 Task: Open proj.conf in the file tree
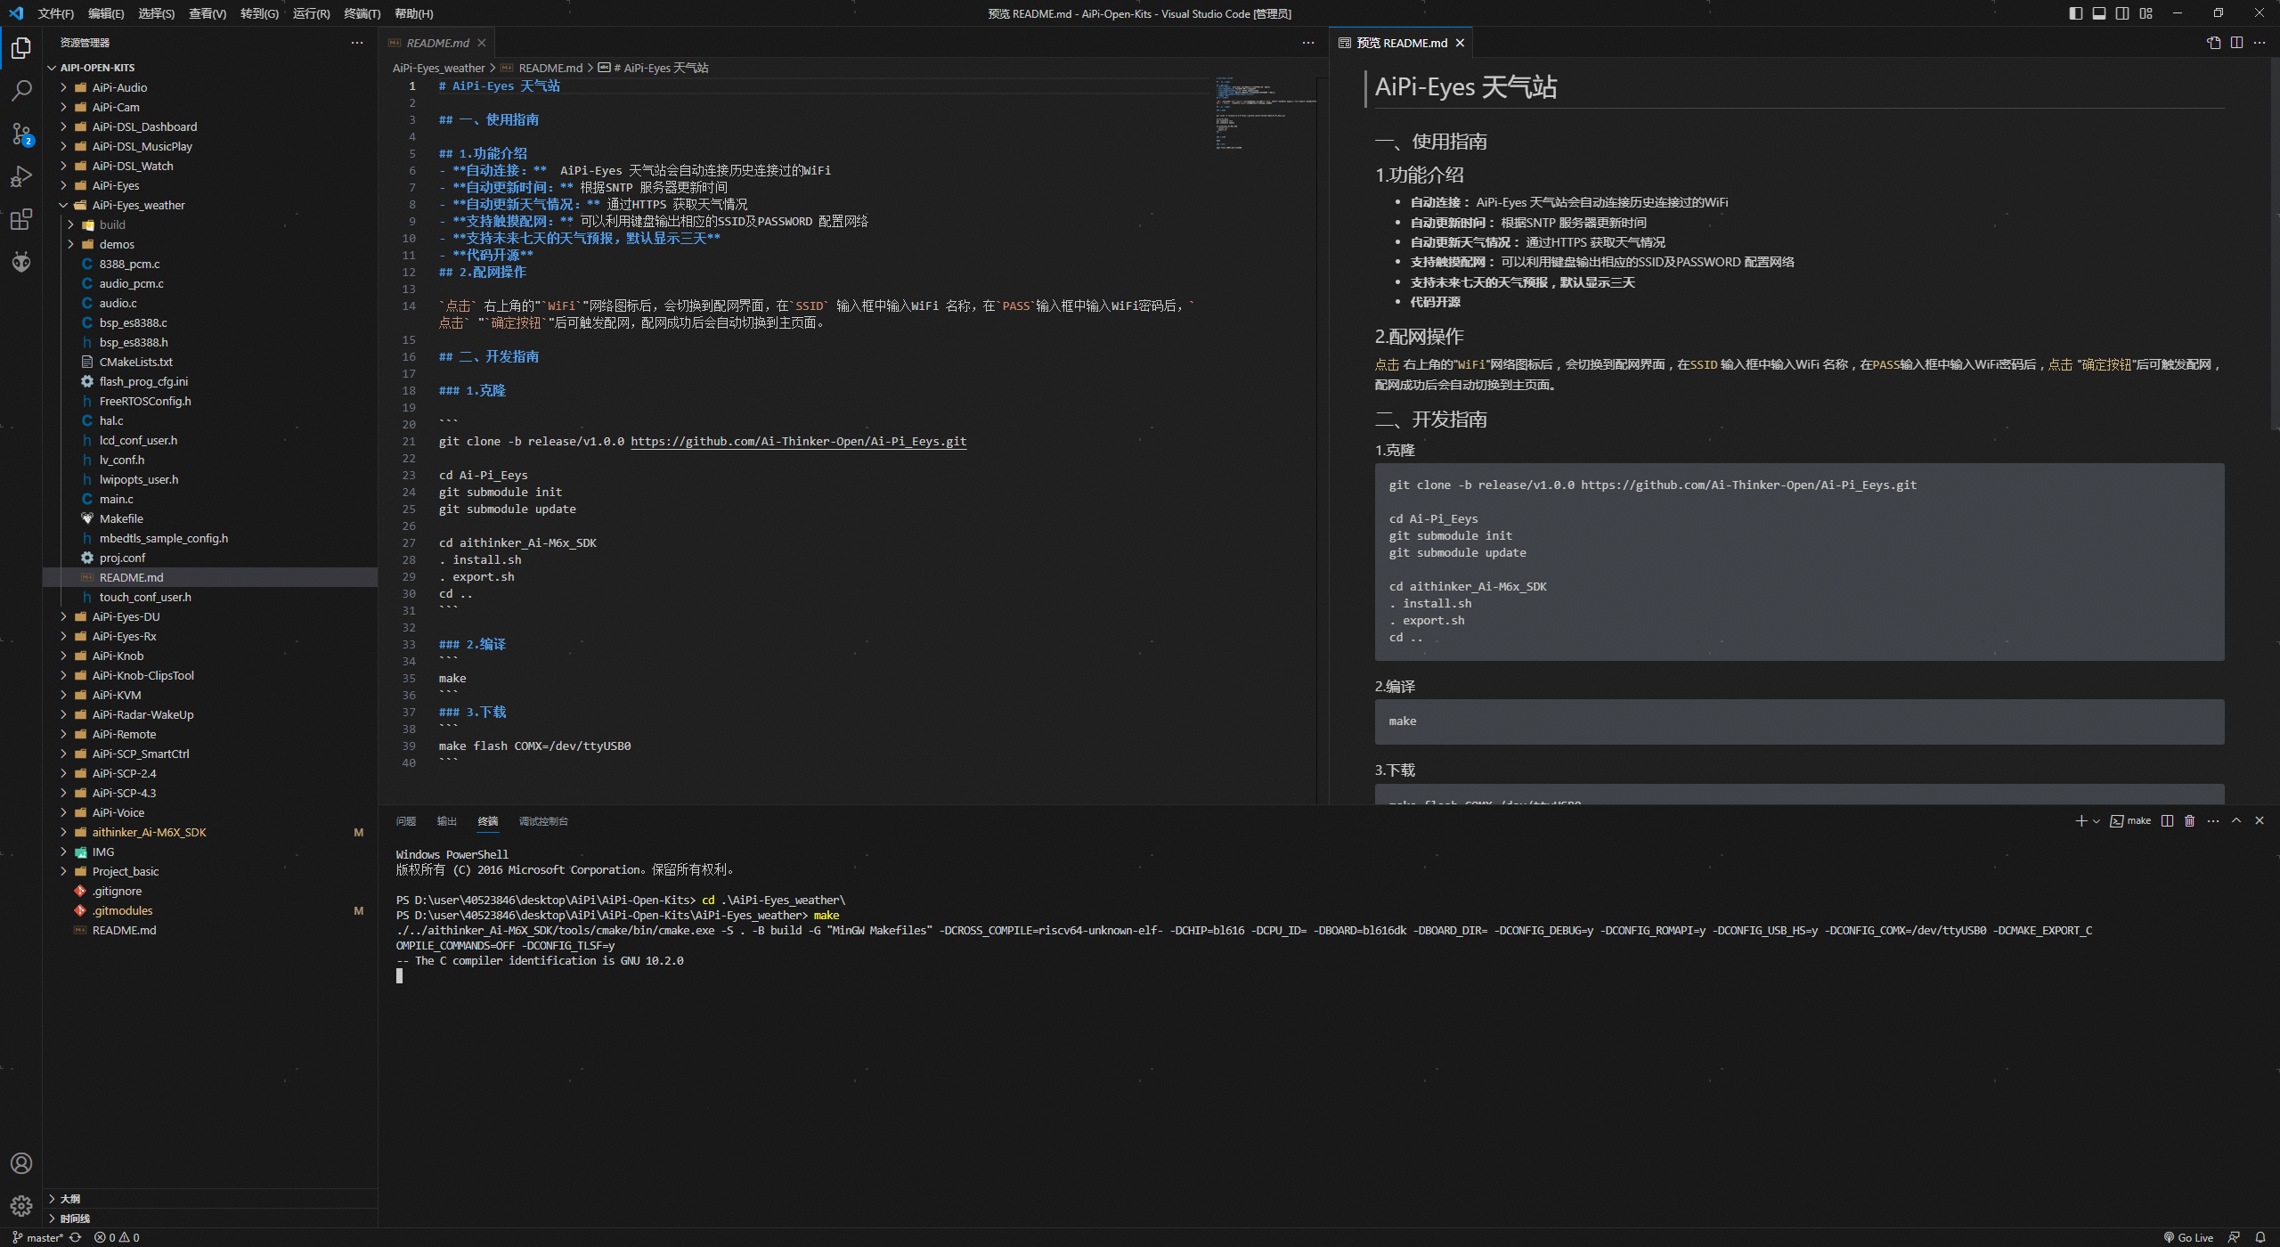(210, 558)
